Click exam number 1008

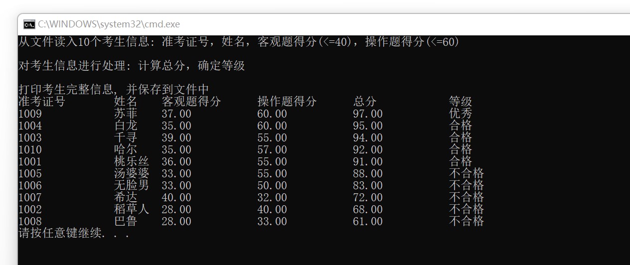point(30,222)
